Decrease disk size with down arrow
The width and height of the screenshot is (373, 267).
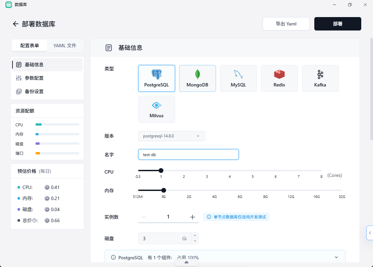click(x=195, y=241)
